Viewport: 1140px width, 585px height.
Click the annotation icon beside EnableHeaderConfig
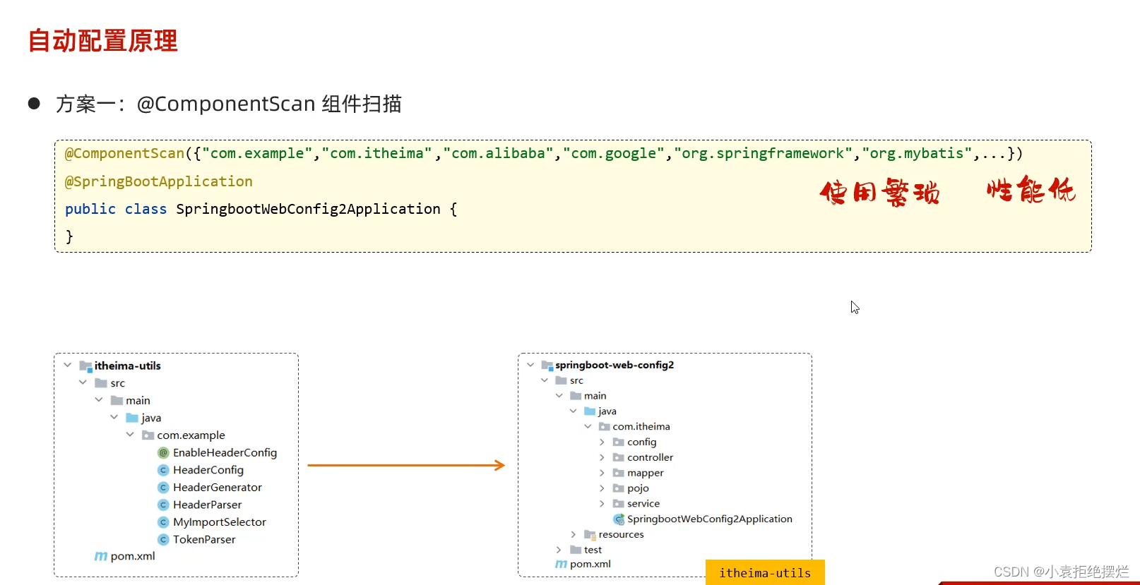pos(163,452)
